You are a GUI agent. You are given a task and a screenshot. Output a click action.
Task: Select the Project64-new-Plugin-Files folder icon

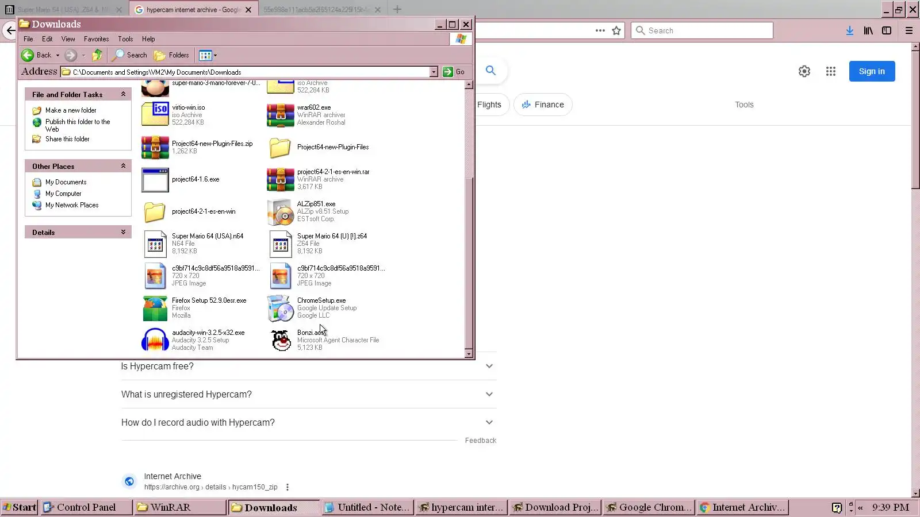click(x=281, y=147)
